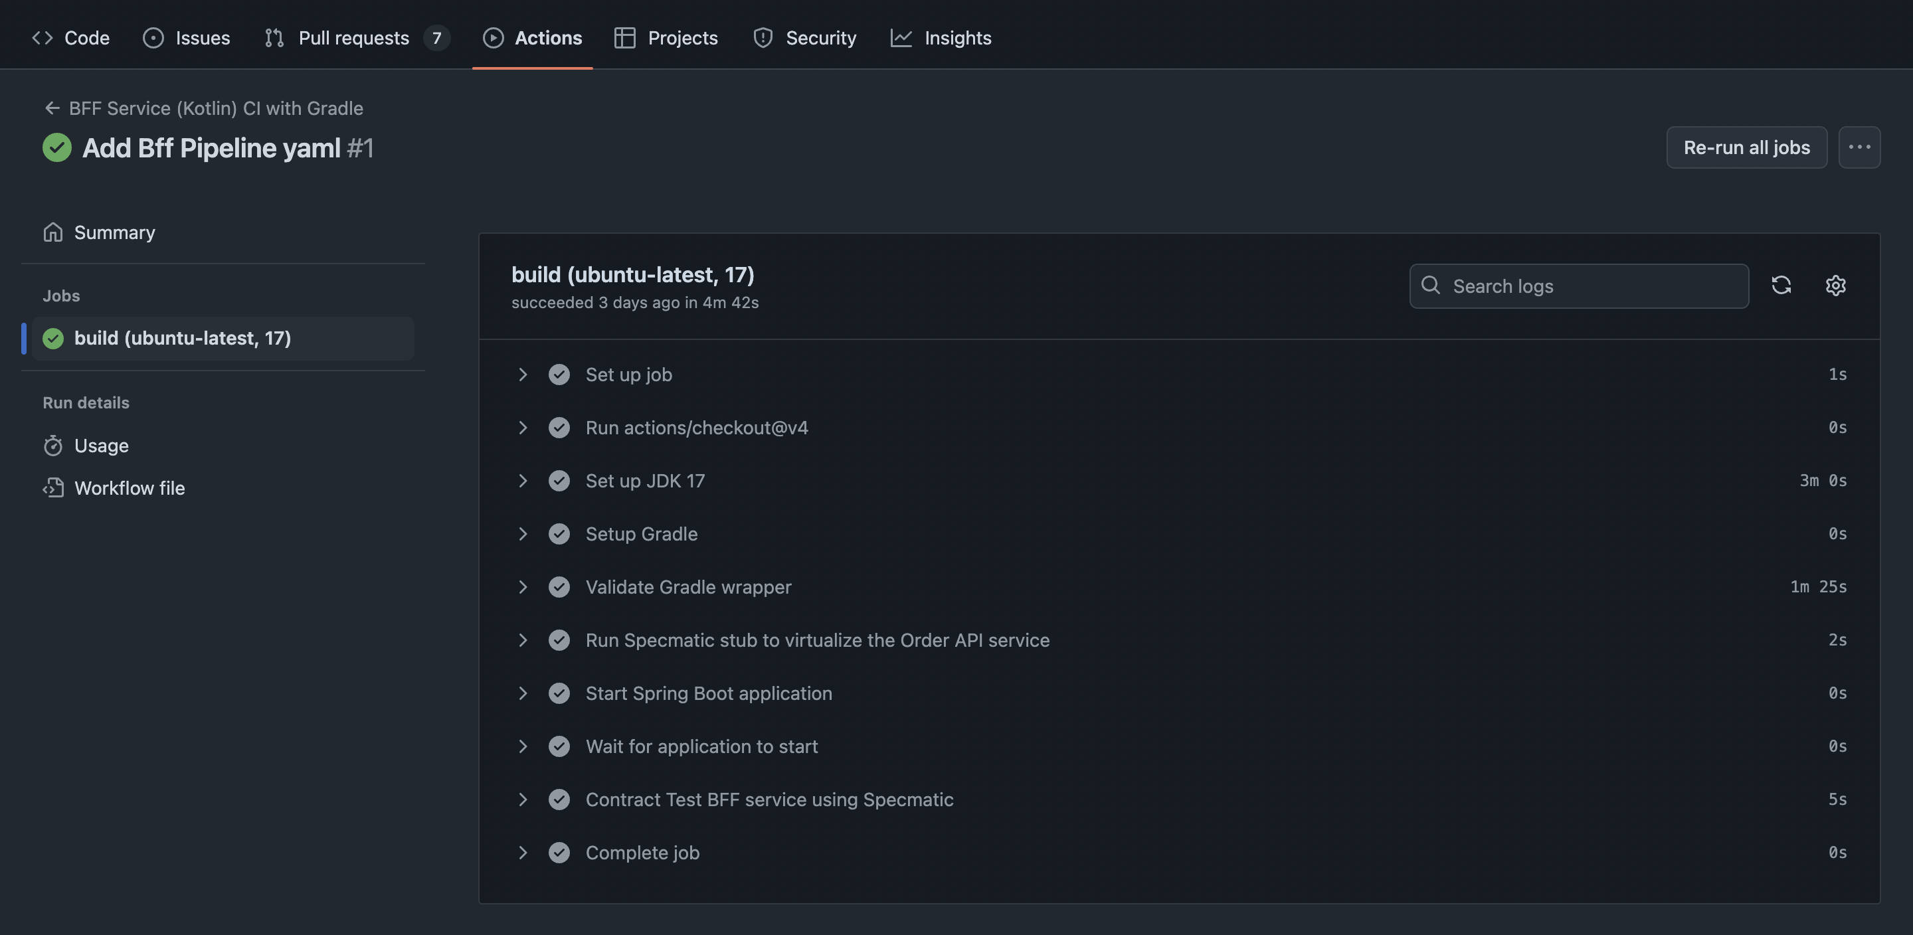Open the three-dots run options menu

tap(1859, 147)
